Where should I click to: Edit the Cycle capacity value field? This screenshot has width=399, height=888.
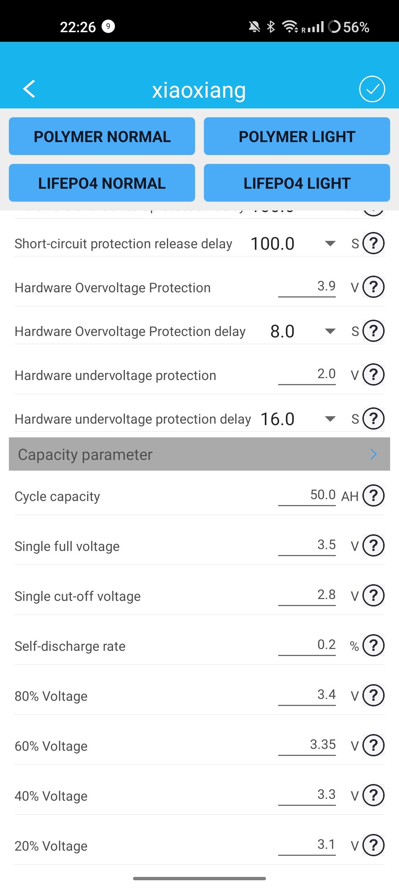point(307,495)
